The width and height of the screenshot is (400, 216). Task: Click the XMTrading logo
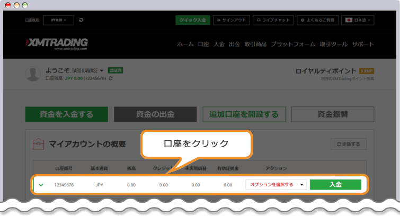[57, 44]
